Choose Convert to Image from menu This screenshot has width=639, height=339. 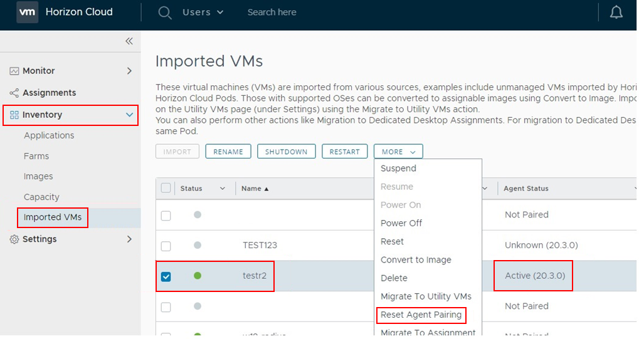coord(416,259)
